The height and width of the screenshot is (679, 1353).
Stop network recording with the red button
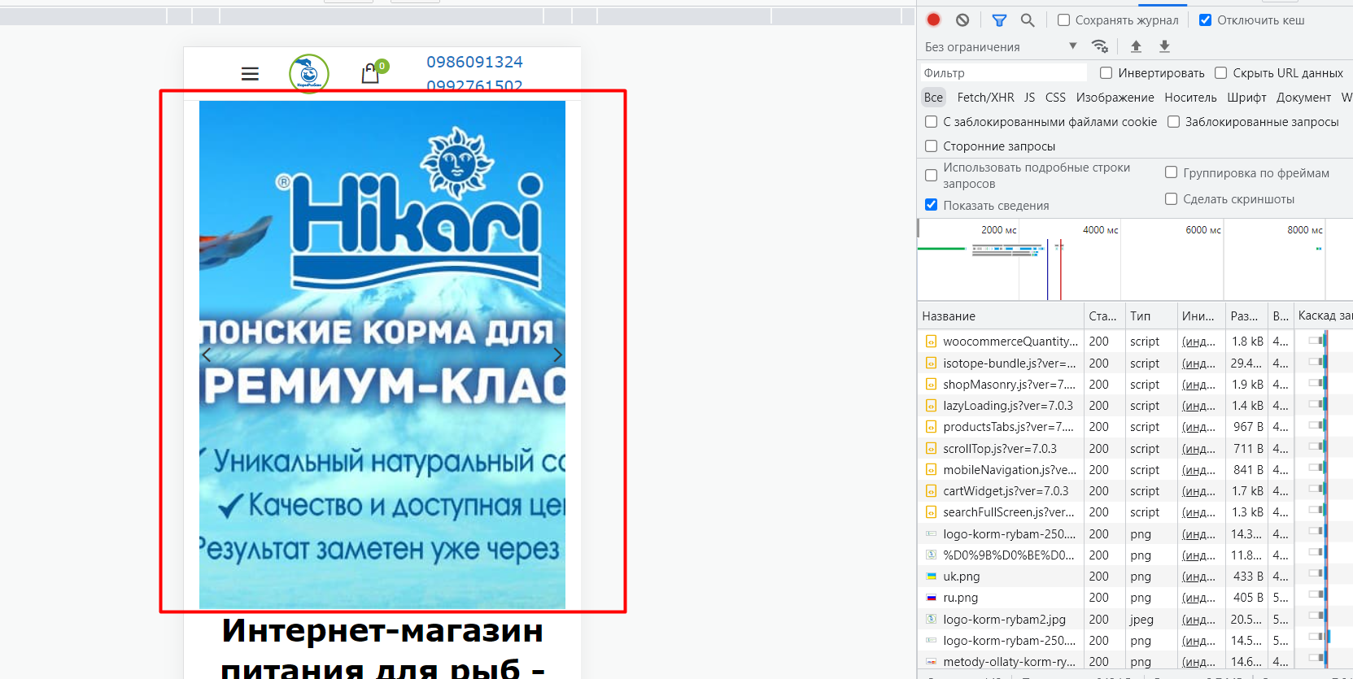coord(934,20)
